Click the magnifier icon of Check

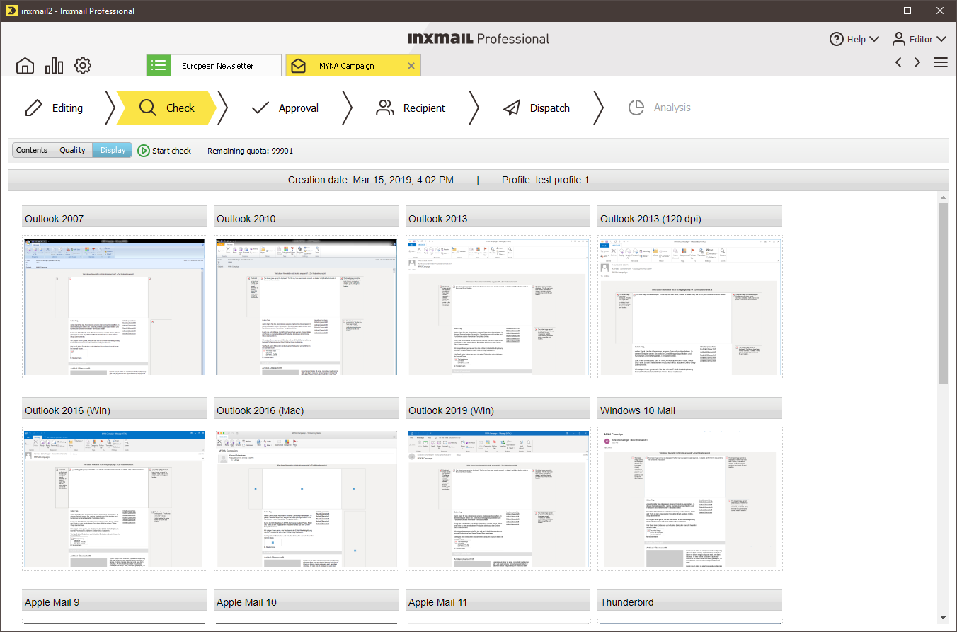147,108
